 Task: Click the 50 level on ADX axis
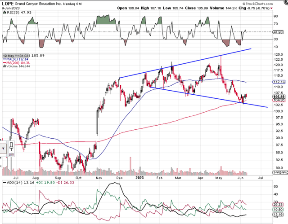[276, 187]
